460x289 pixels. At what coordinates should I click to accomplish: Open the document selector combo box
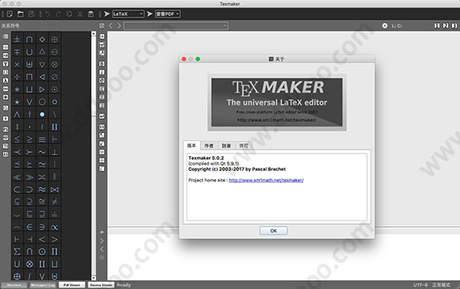point(176,26)
